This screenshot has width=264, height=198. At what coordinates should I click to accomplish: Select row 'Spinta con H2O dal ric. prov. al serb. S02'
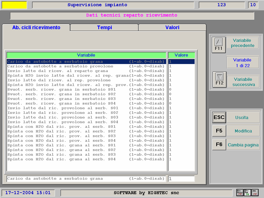coord(86,131)
